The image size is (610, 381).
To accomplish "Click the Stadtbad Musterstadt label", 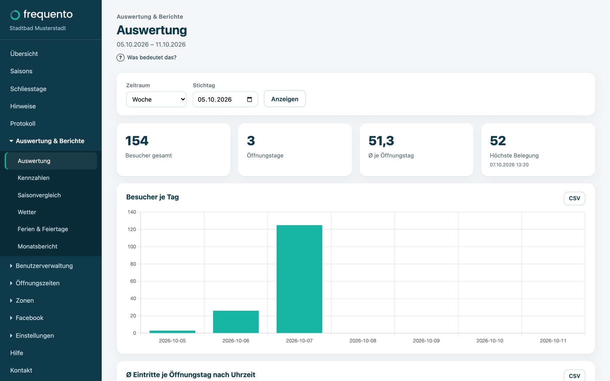I will click(38, 28).
